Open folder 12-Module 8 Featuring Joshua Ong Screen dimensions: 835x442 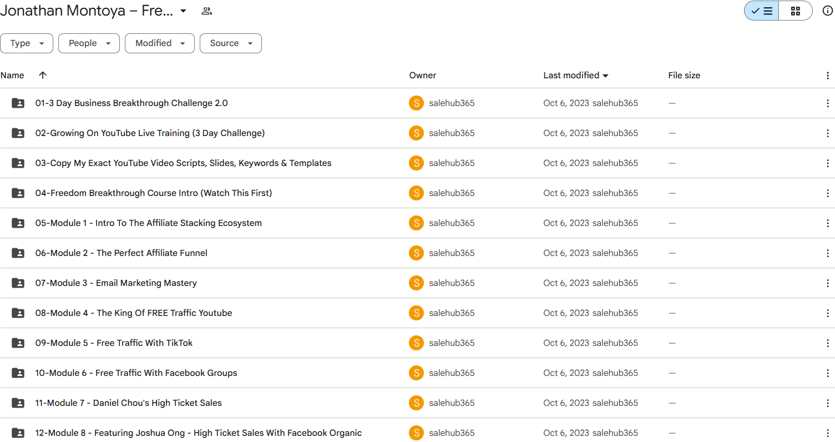coord(199,433)
